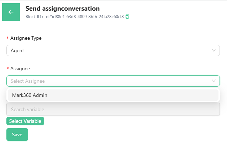Screen dimensions: 227x148
Task: Click the Assignee Type chevron arrow
Action: pos(214,50)
